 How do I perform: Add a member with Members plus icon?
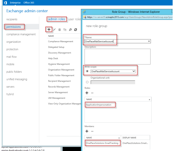(x=87, y=131)
